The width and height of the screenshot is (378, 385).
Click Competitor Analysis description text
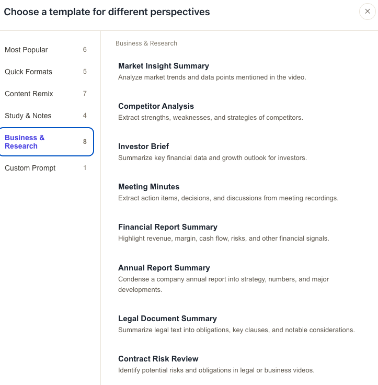click(x=211, y=118)
